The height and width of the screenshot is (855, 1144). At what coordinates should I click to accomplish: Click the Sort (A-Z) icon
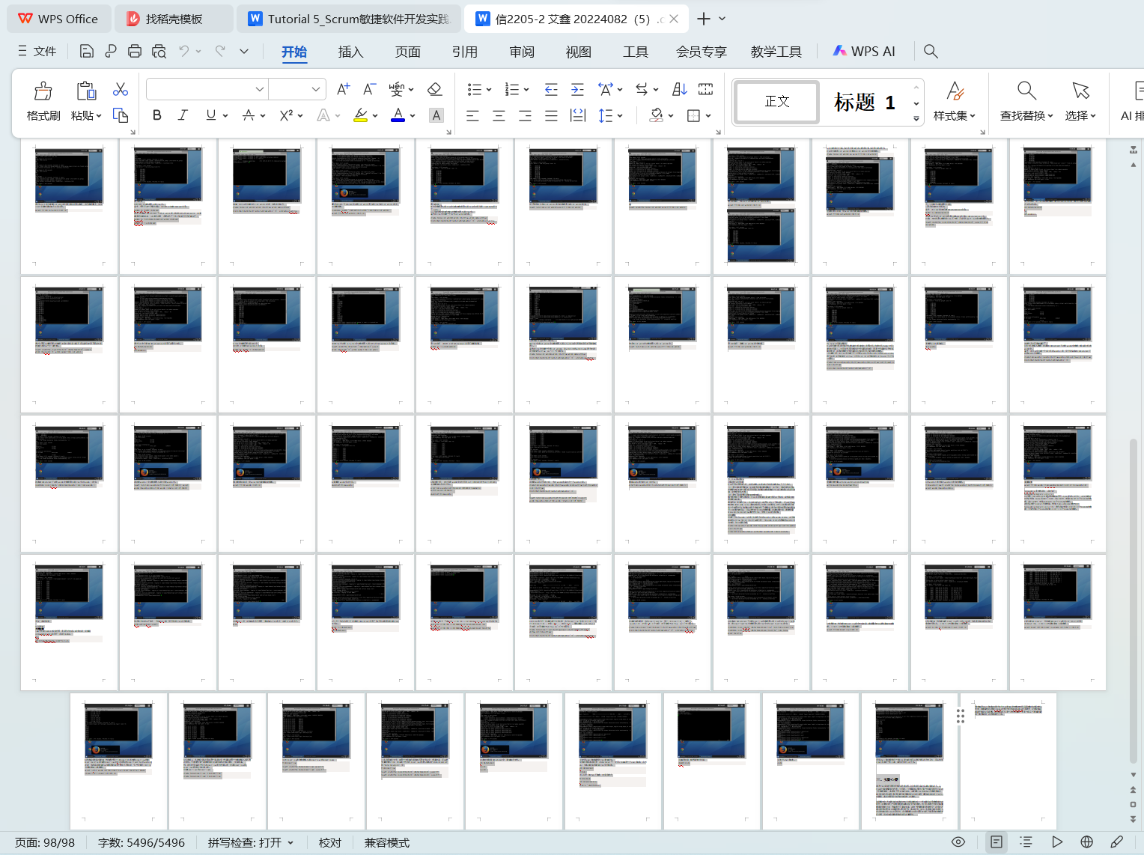point(679,90)
